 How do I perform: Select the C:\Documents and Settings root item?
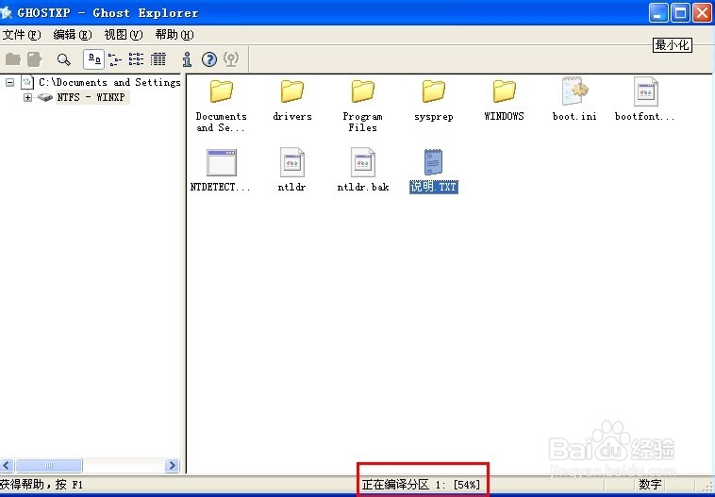pyautogui.click(x=109, y=83)
